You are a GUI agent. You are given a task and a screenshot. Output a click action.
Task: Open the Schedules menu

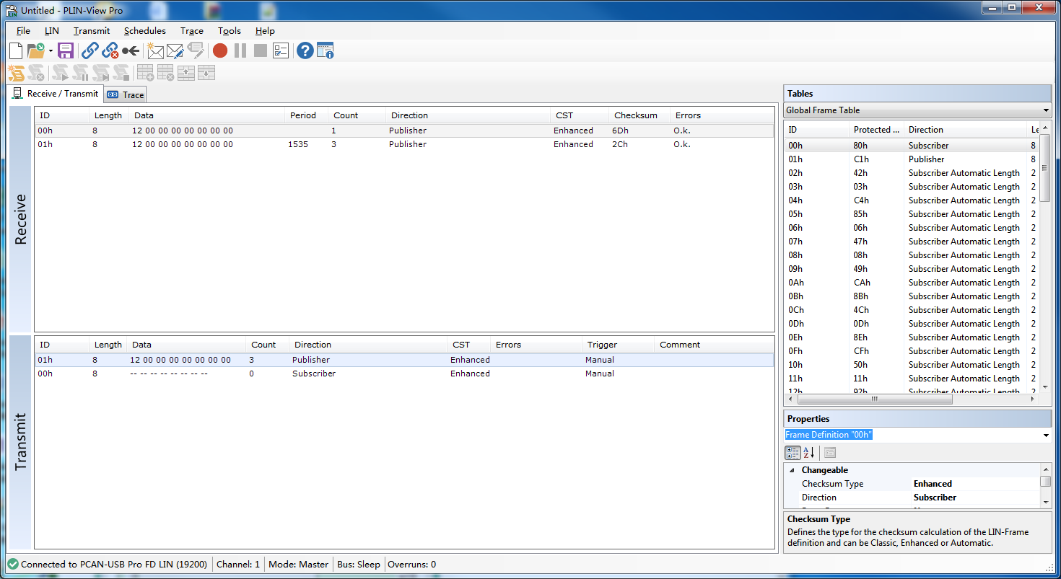pos(144,31)
